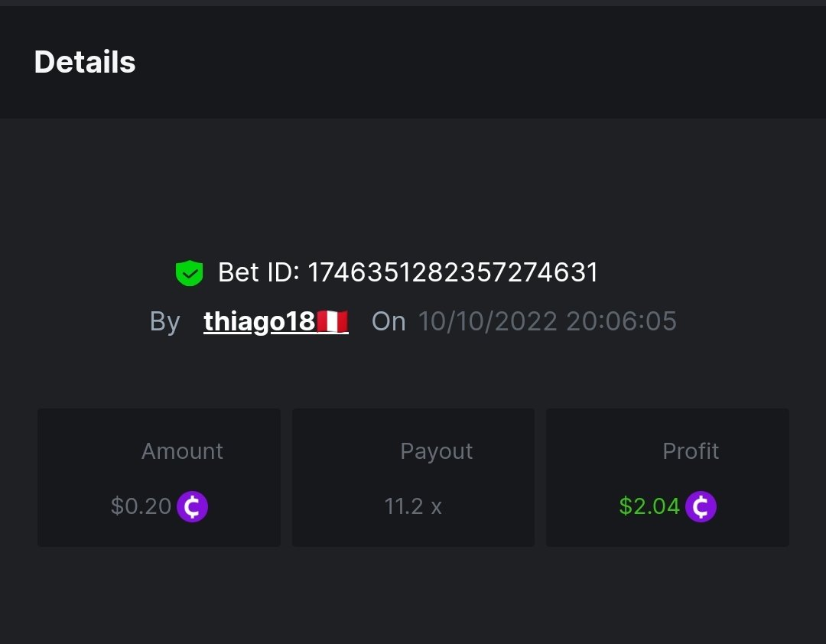Click the 11.2 x payout multiplier
826x644 pixels.
click(x=413, y=506)
